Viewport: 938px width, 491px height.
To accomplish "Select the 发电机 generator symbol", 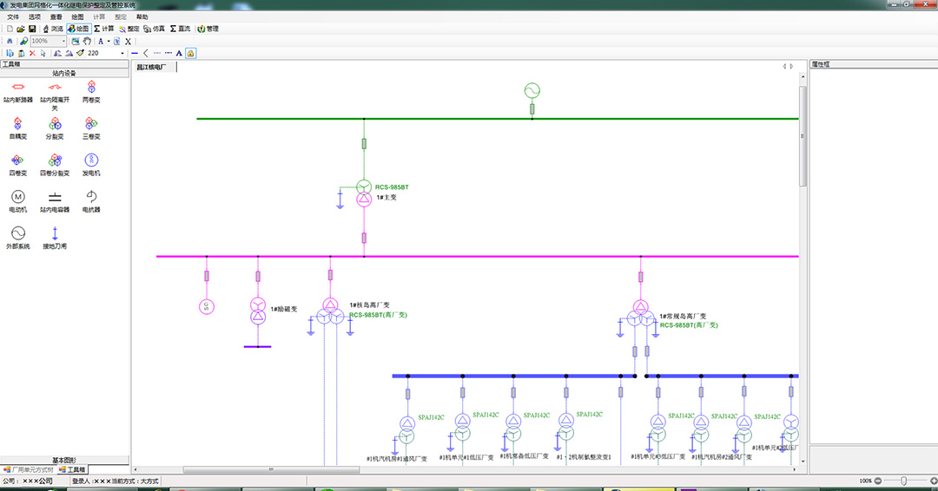I will click(91, 160).
